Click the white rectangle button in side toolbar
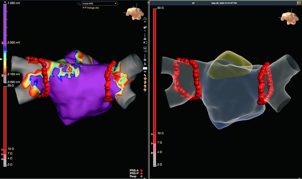The image size is (302, 179). pos(145,68)
